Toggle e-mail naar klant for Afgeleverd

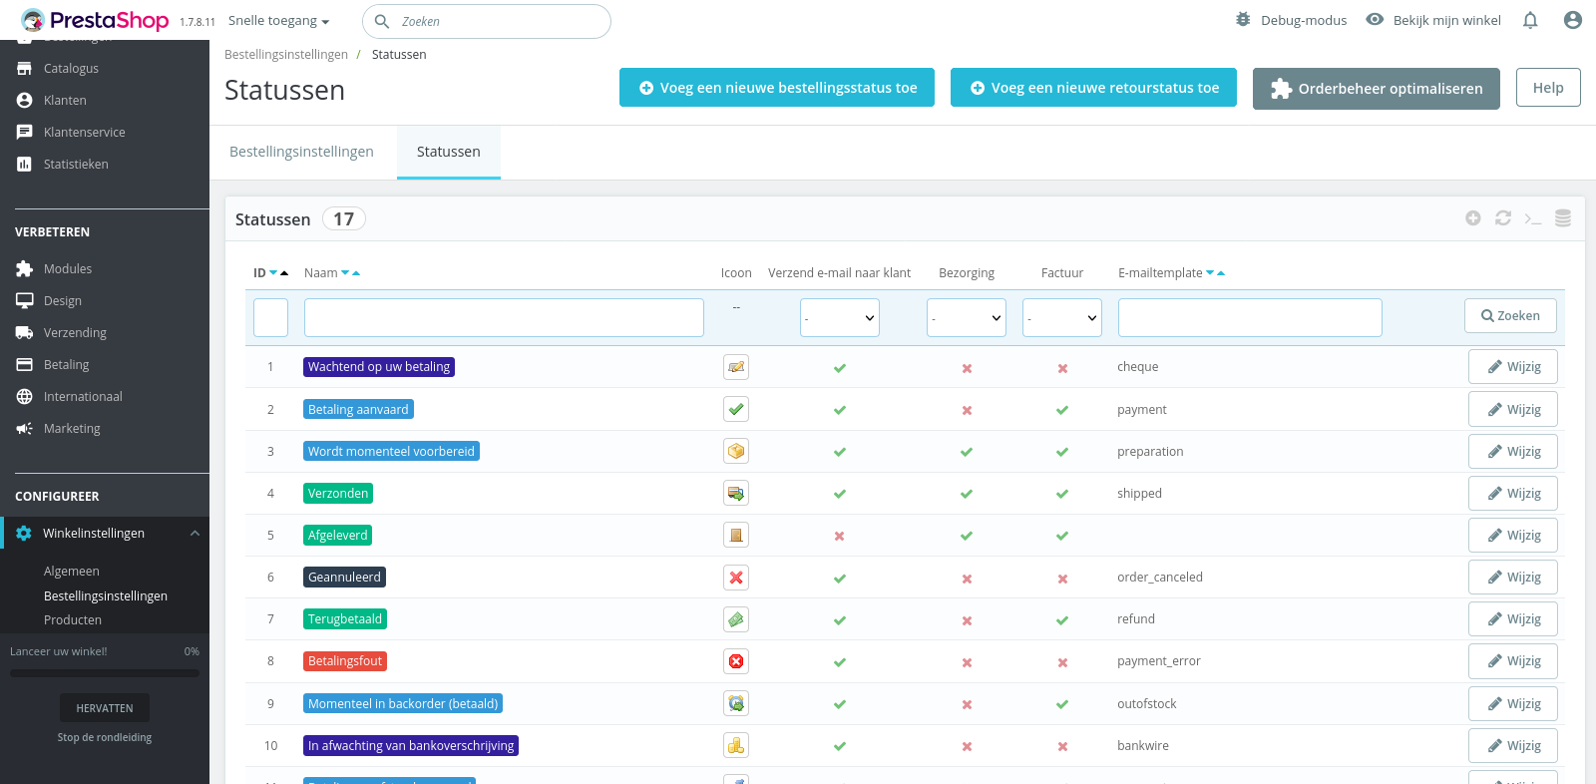[x=840, y=536]
